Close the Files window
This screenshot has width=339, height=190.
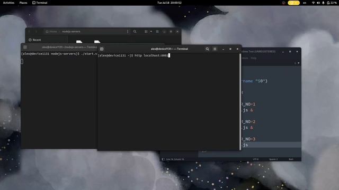tap(177, 32)
